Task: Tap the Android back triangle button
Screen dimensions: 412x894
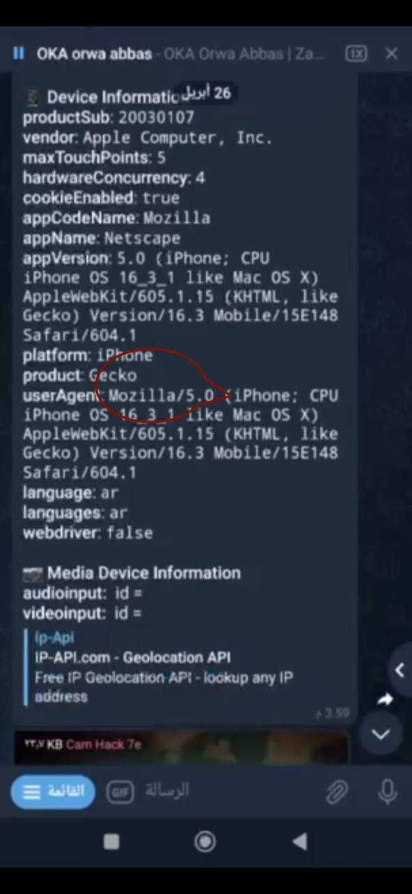Action: [x=300, y=842]
